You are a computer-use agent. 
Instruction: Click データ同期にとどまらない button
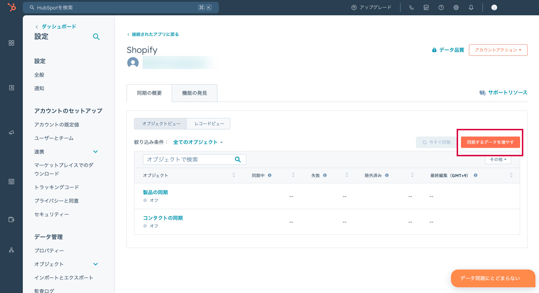(493, 278)
